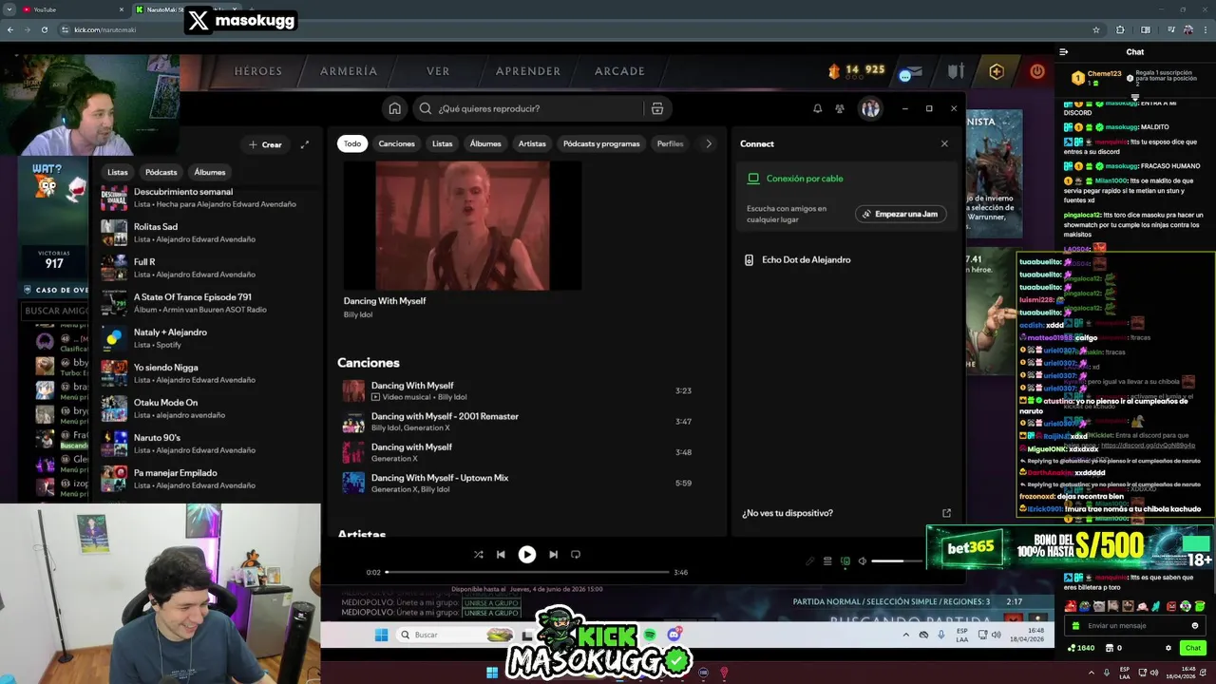This screenshot has height=684, width=1216.
Task: Open Spotify friend activity icon
Action: pyautogui.click(x=840, y=108)
